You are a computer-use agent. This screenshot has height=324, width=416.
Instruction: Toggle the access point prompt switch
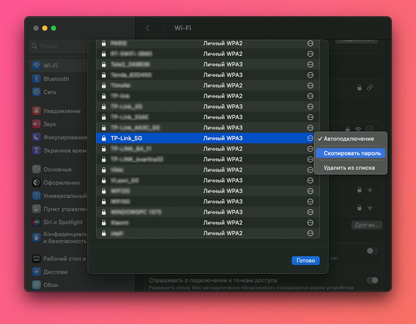tap(372, 280)
